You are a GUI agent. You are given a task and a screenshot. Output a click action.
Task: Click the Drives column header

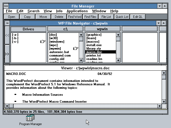[28, 29]
